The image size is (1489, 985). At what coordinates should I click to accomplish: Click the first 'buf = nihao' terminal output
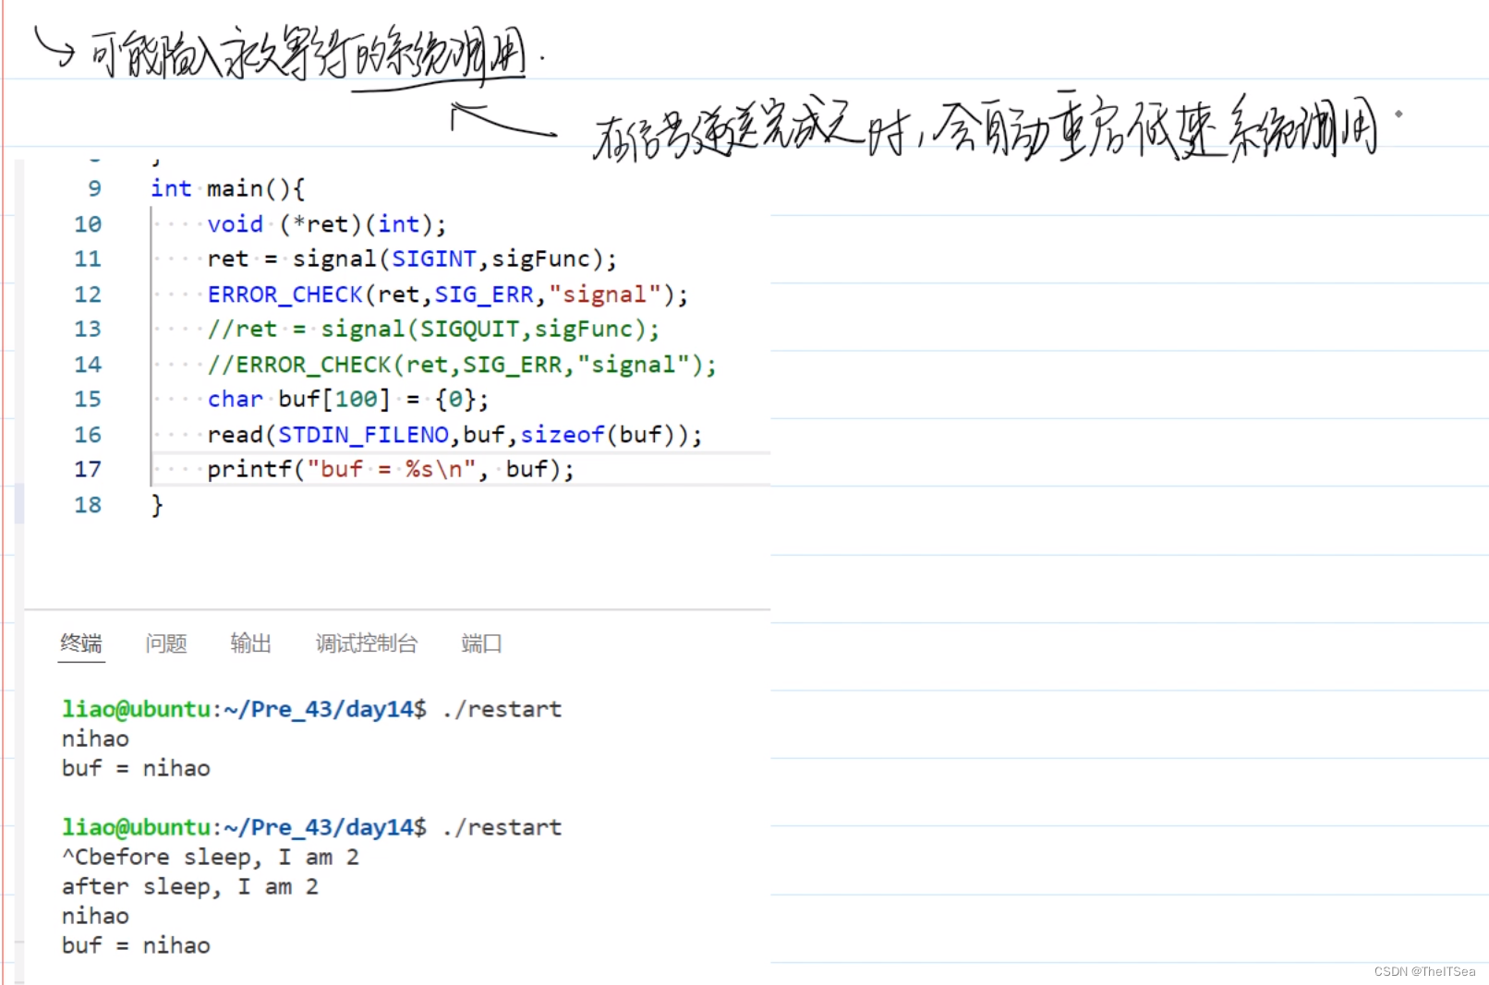click(136, 768)
